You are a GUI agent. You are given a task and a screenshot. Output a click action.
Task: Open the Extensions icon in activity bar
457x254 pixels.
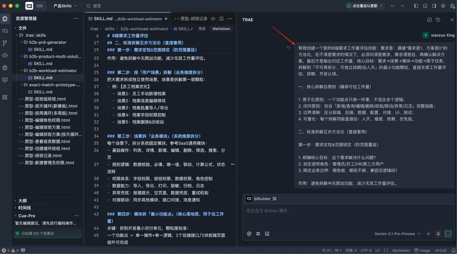(x=5, y=97)
